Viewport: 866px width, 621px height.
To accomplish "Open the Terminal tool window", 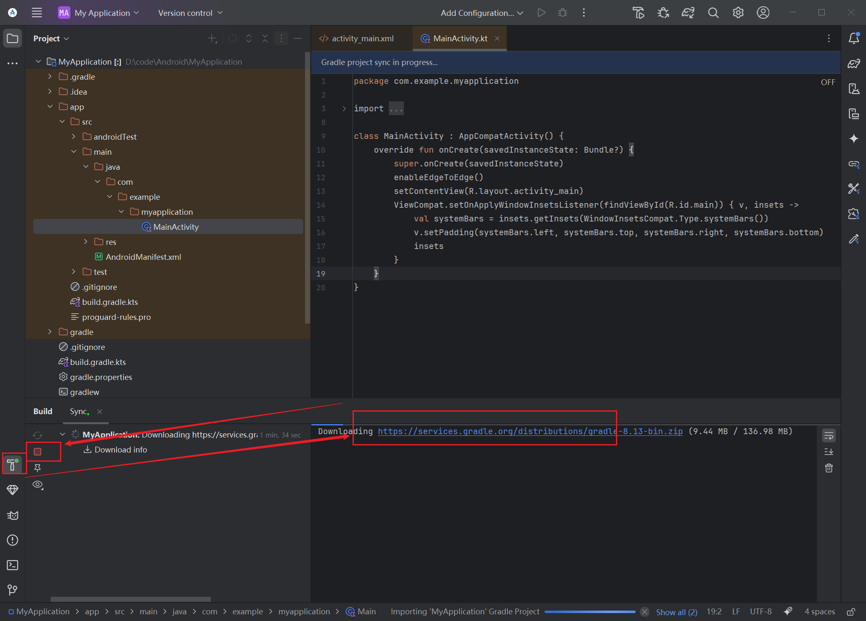I will click(13, 565).
